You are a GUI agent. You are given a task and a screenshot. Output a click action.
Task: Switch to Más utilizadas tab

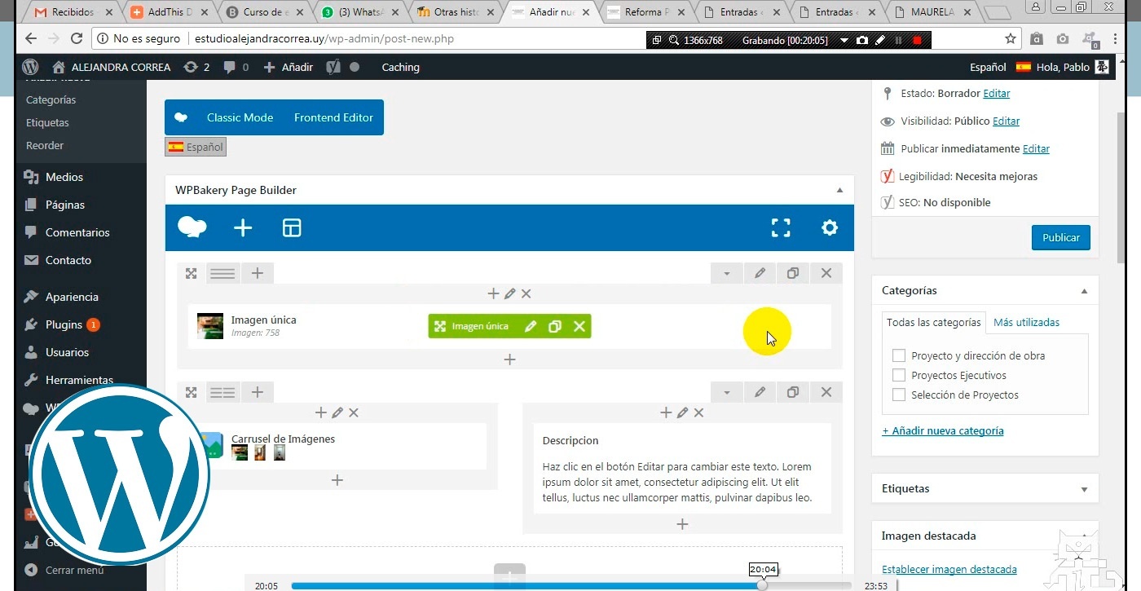pos(1026,322)
